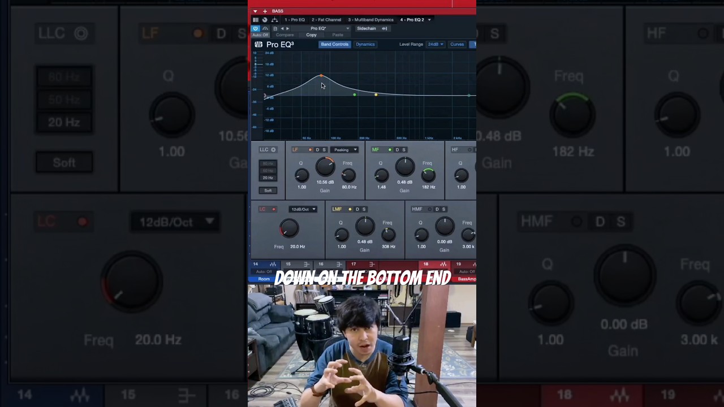Click the bus icon on channel 17
724x407 pixels.
[372, 264]
